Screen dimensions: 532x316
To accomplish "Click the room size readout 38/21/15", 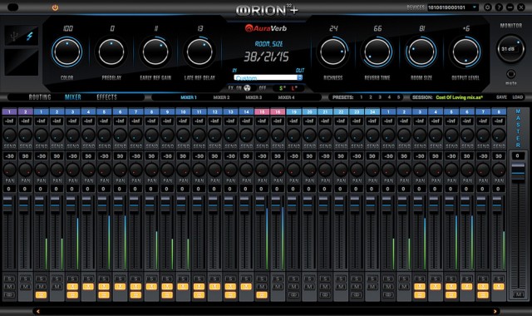I will click(266, 57).
